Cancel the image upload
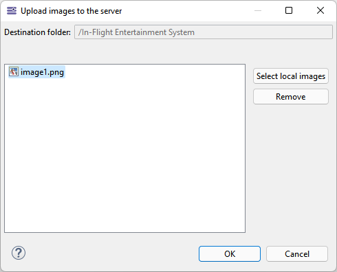The width and height of the screenshot is (337, 272). [297, 253]
